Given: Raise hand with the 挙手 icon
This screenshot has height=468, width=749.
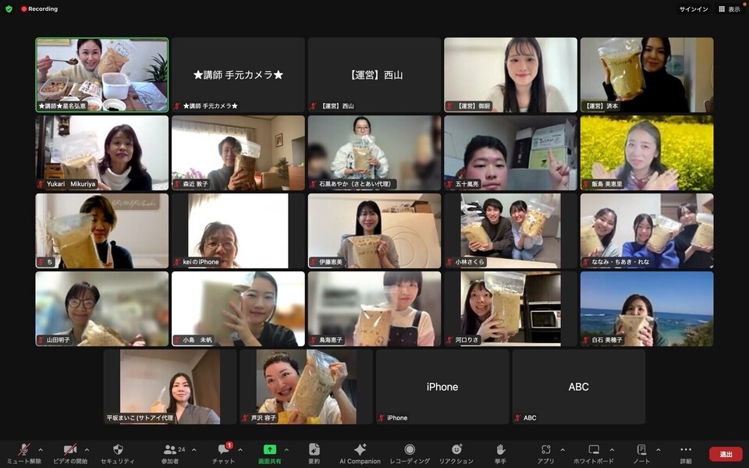Looking at the screenshot, I should click(x=500, y=451).
